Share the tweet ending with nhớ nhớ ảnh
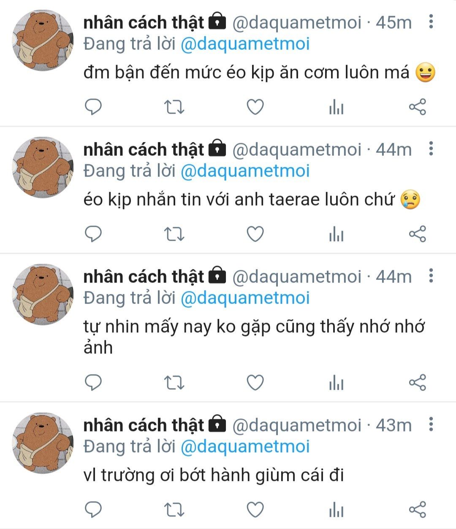Viewport: 456px width, 529px height. tap(418, 383)
